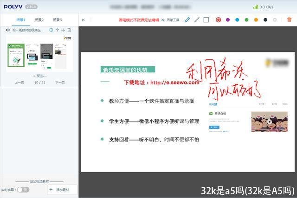The width and height of the screenshot is (297, 198).
Task: Open the slide preview thumbnail
Action: (40, 53)
